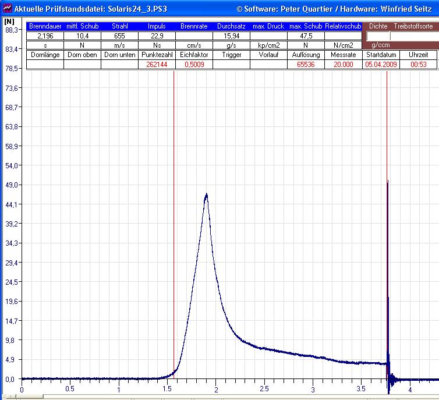Click the Eichfaktor value 0,5009
The height and width of the screenshot is (400, 439).
[x=194, y=65]
